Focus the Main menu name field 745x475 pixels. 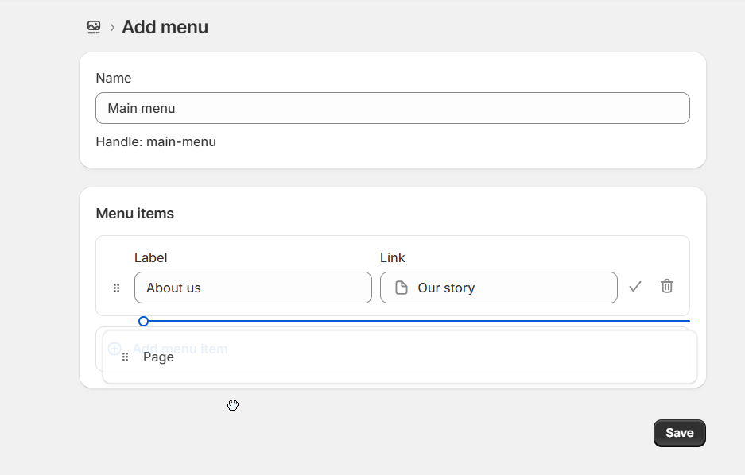pyautogui.click(x=392, y=108)
